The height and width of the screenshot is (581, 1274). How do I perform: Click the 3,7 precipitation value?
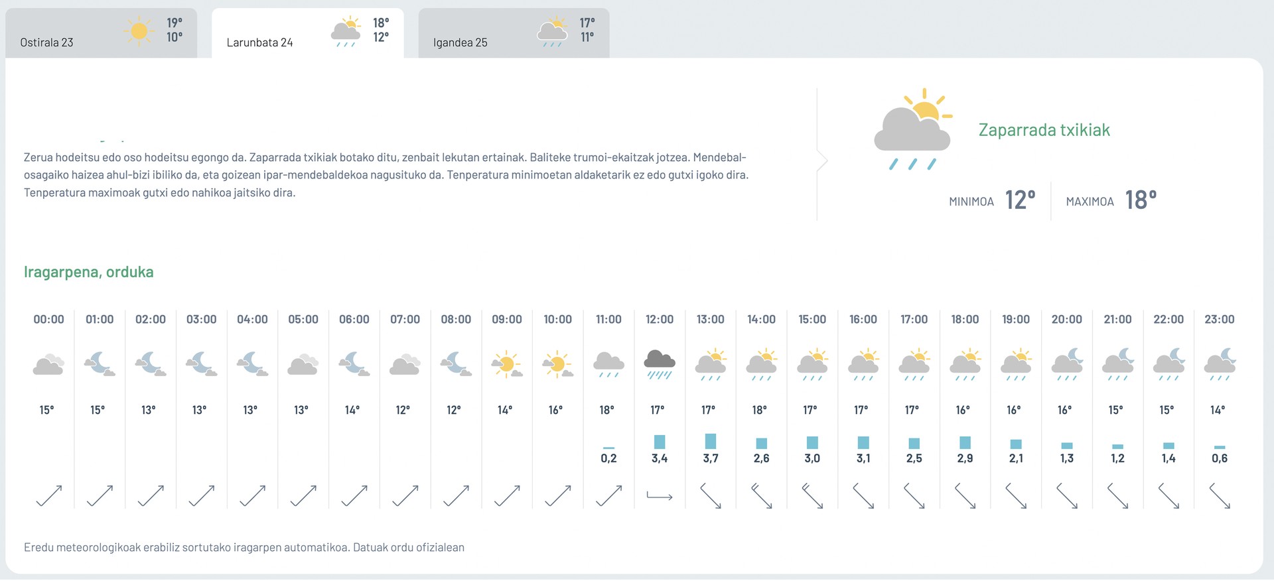point(711,458)
